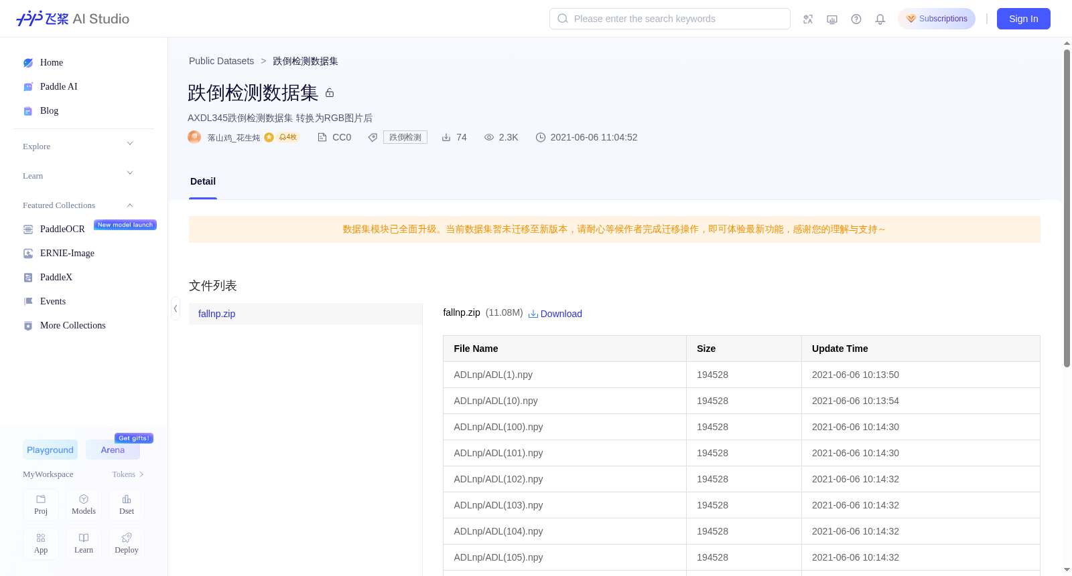Image resolution: width=1072 pixels, height=576 pixels.
Task: Expand the Learn sidebar section
Action: [x=130, y=173]
